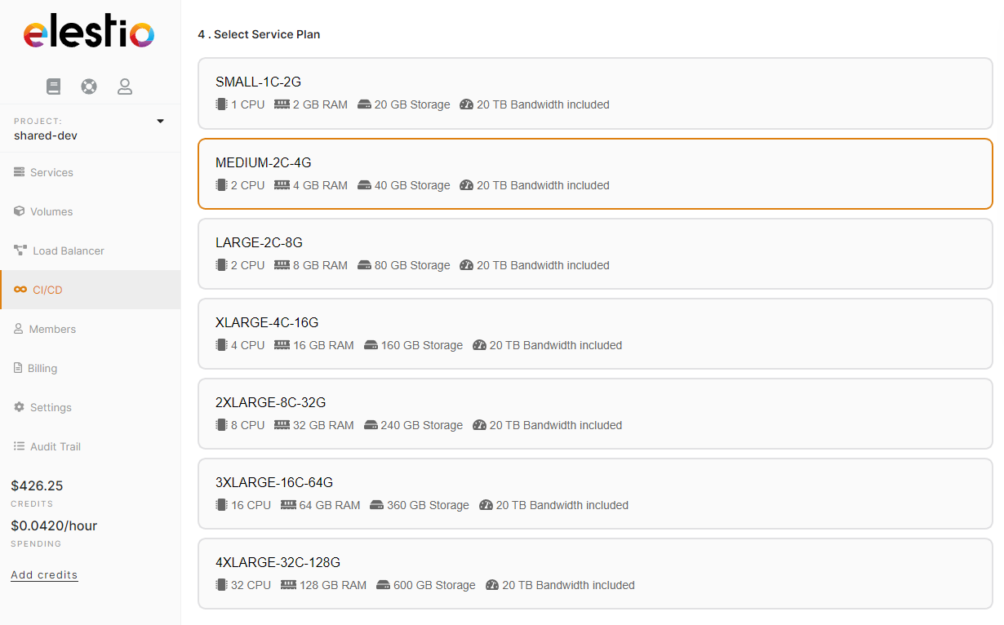Open the shared-dev project name selector
The image size is (1004, 625).
coord(46,135)
